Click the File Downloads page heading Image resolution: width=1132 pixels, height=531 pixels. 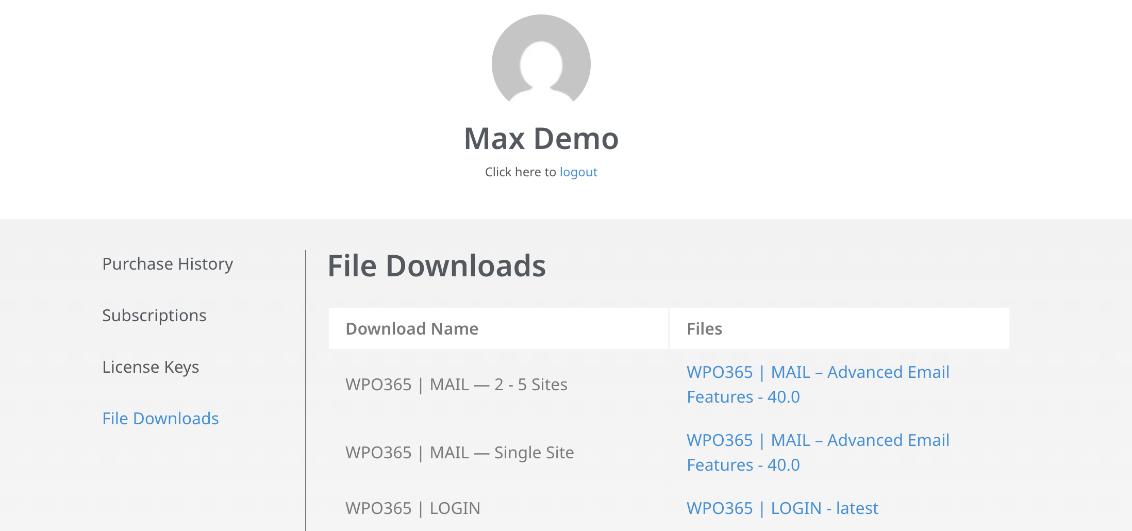coord(437,266)
